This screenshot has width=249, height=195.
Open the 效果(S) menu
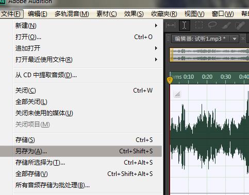134,14
